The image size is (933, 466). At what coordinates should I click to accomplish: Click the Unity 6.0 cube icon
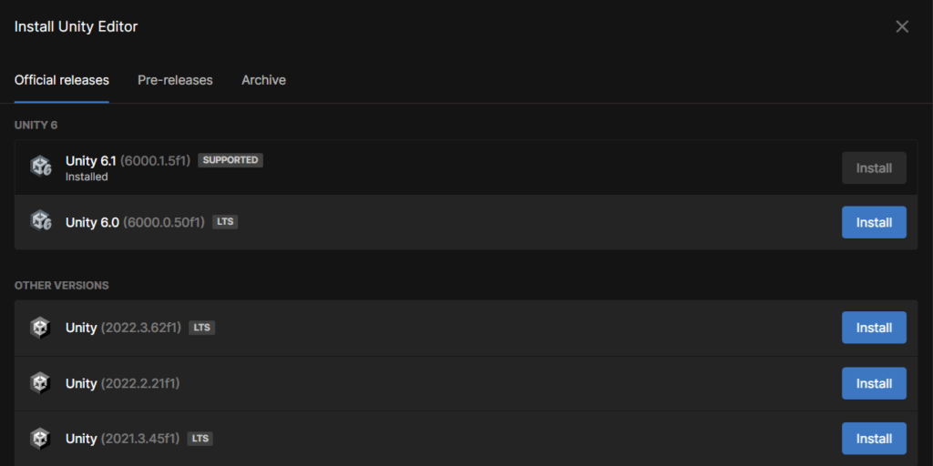tap(41, 221)
